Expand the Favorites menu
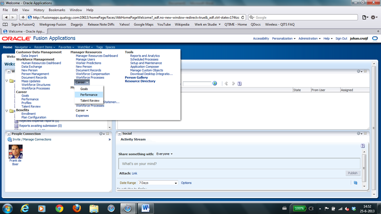The width and height of the screenshot is (381, 214). coord(66,47)
